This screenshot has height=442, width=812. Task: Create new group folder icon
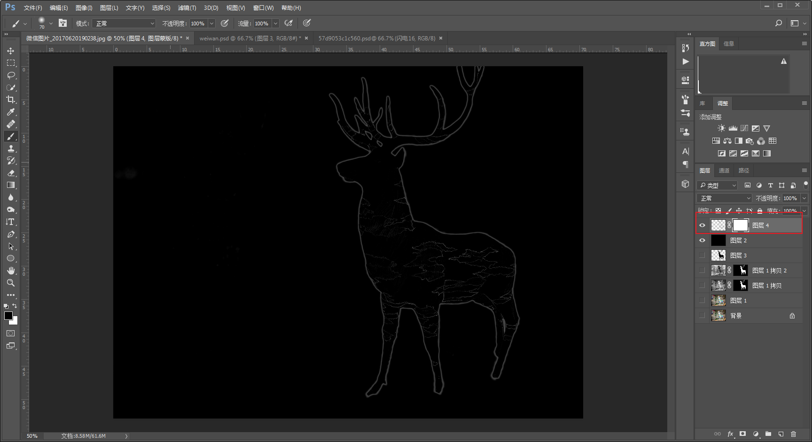click(768, 434)
